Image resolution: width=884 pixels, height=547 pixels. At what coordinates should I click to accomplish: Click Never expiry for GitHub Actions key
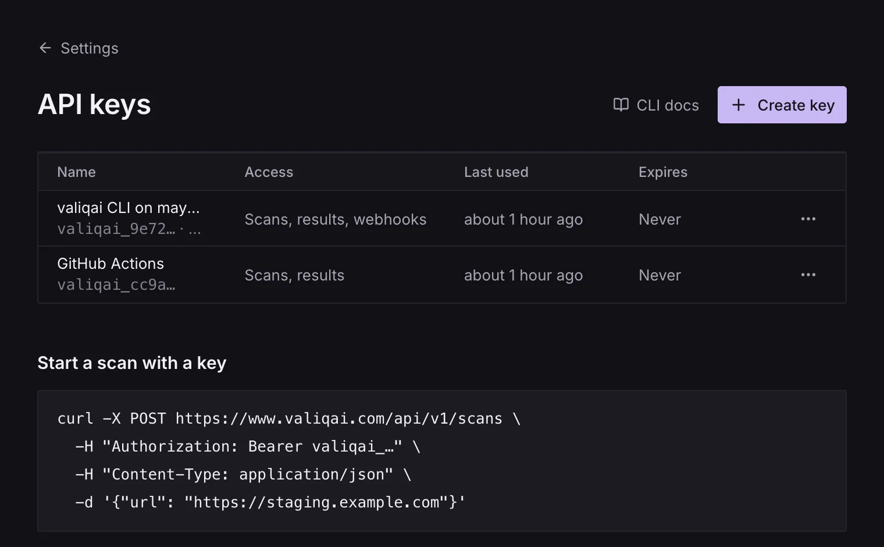[660, 275]
